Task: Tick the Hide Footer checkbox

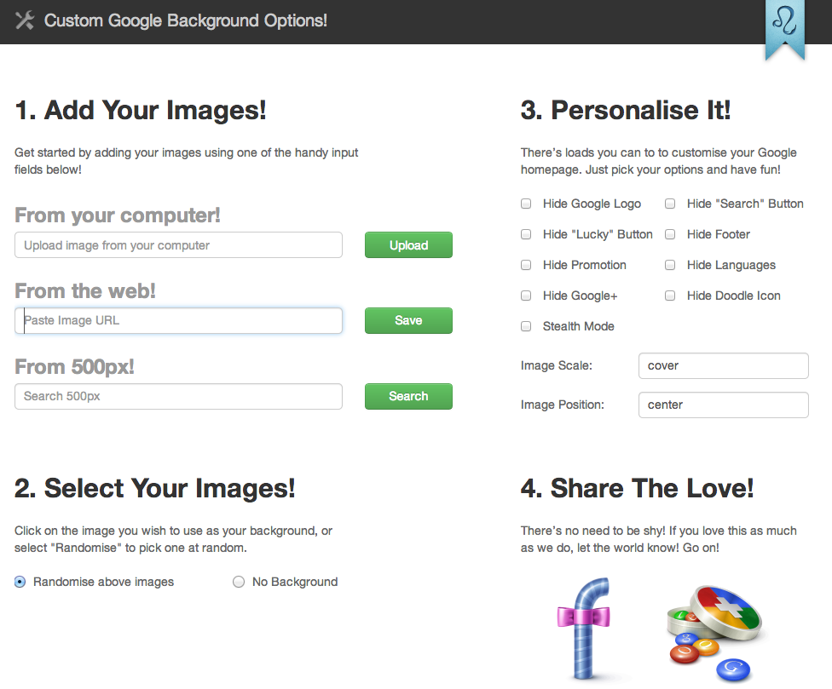Action: (x=670, y=234)
